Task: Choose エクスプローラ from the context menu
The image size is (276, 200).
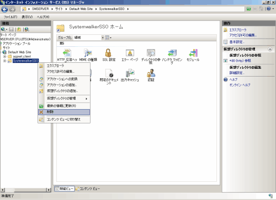Action: [x=64, y=66]
